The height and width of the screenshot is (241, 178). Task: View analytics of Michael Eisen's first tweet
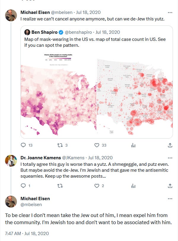click(x=133, y=145)
